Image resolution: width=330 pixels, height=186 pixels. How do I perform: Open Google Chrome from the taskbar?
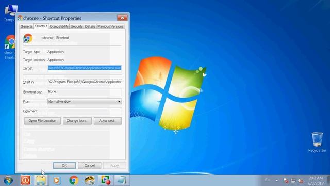[74, 180]
